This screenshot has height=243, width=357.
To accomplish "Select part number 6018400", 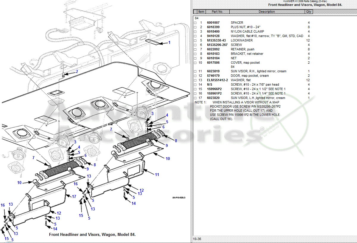I will [213, 32].
